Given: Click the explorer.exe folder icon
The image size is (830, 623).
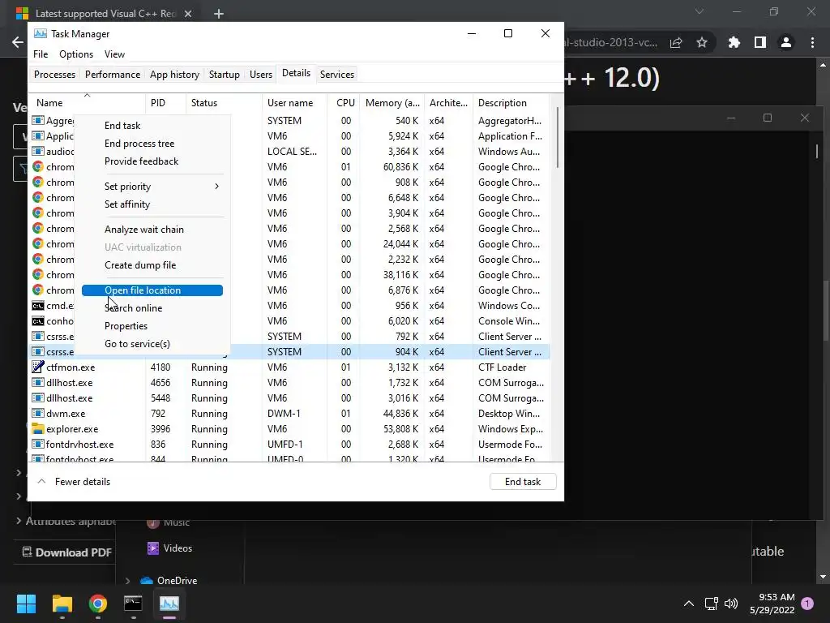Looking at the screenshot, I should pyautogui.click(x=37, y=428).
